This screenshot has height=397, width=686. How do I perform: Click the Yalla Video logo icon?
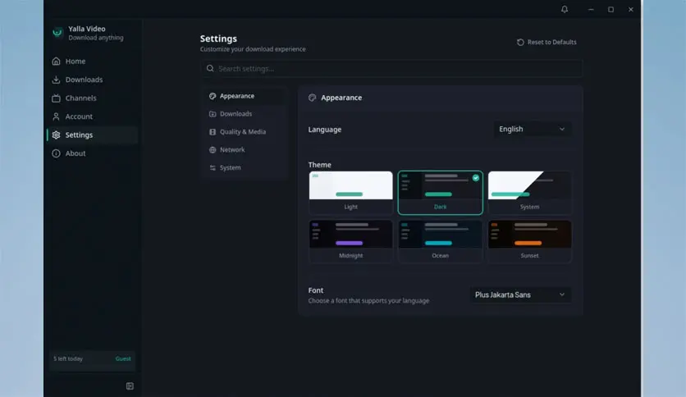click(x=57, y=33)
